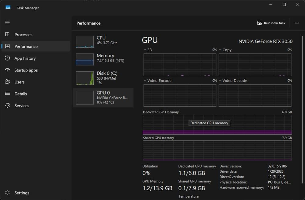The image size is (305, 200).
Task: Click the Performance sidebar icon
Action: 7,46
